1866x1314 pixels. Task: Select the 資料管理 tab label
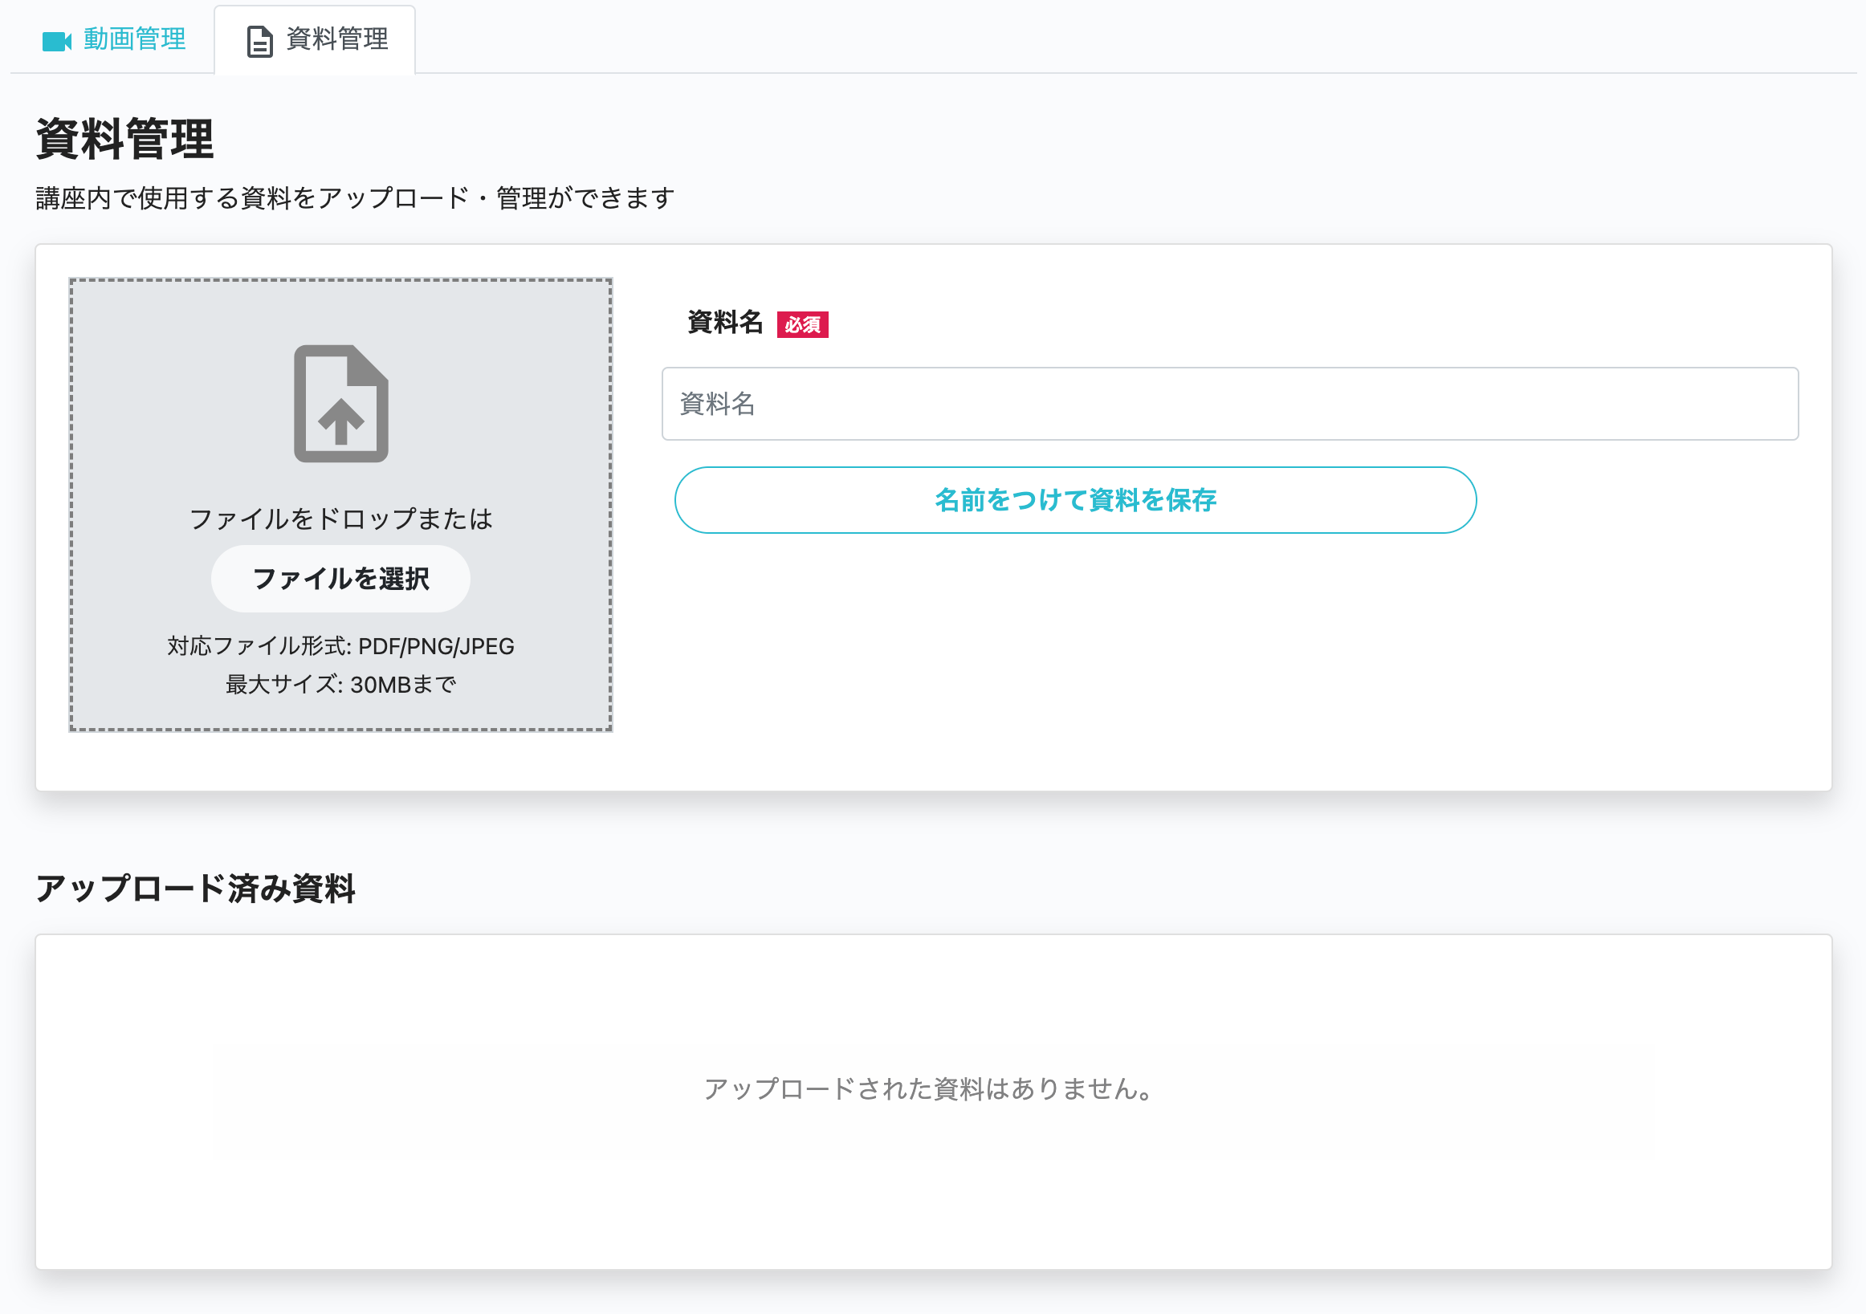(337, 39)
